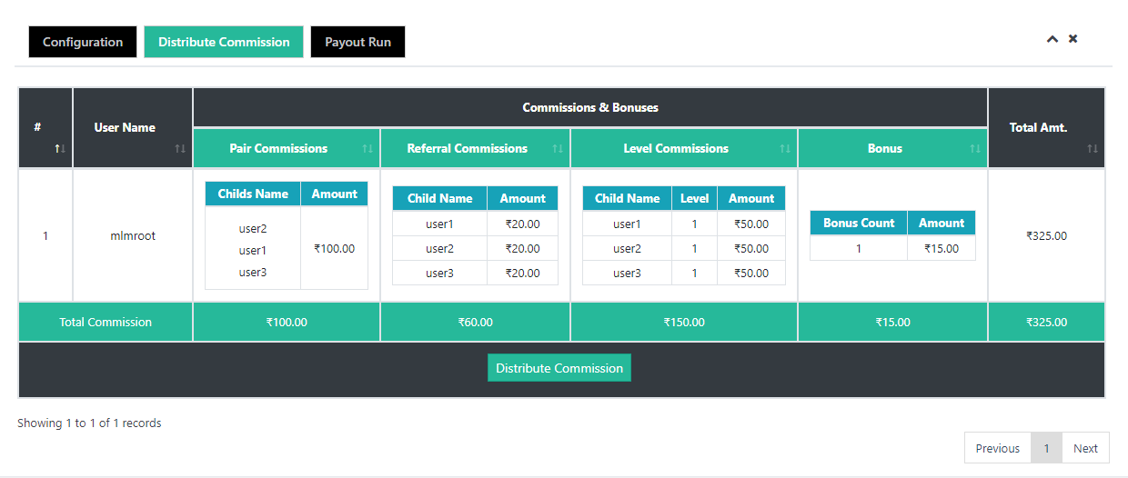Click sort icon in # column header
Screen dimensions: 1128x478
click(60, 148)
